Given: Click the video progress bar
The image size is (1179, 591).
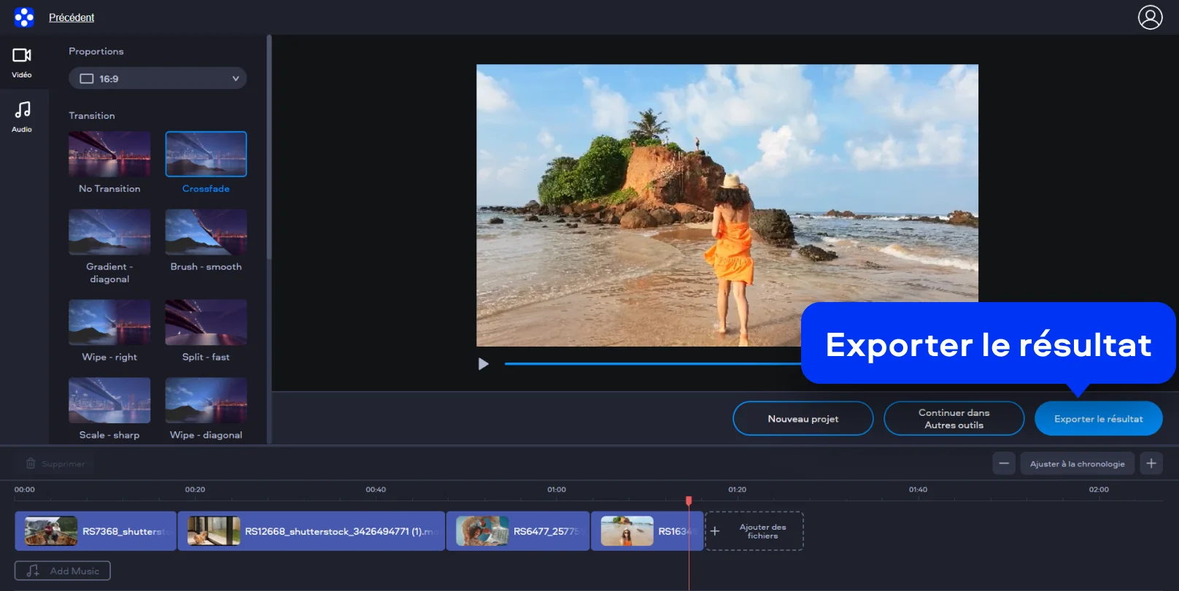Looking at the screenshot, I should point(649,363).
